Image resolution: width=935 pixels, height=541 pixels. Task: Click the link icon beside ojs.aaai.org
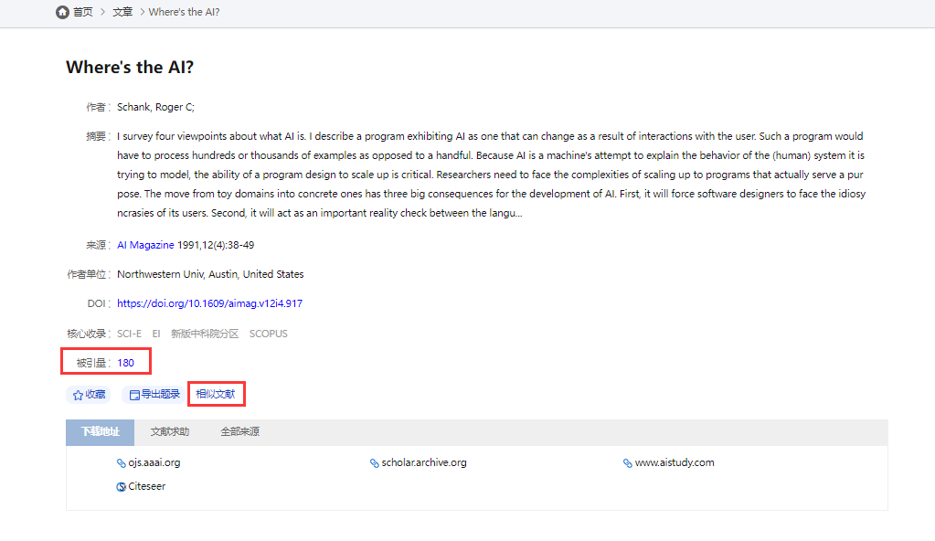(x=122, y=463)
